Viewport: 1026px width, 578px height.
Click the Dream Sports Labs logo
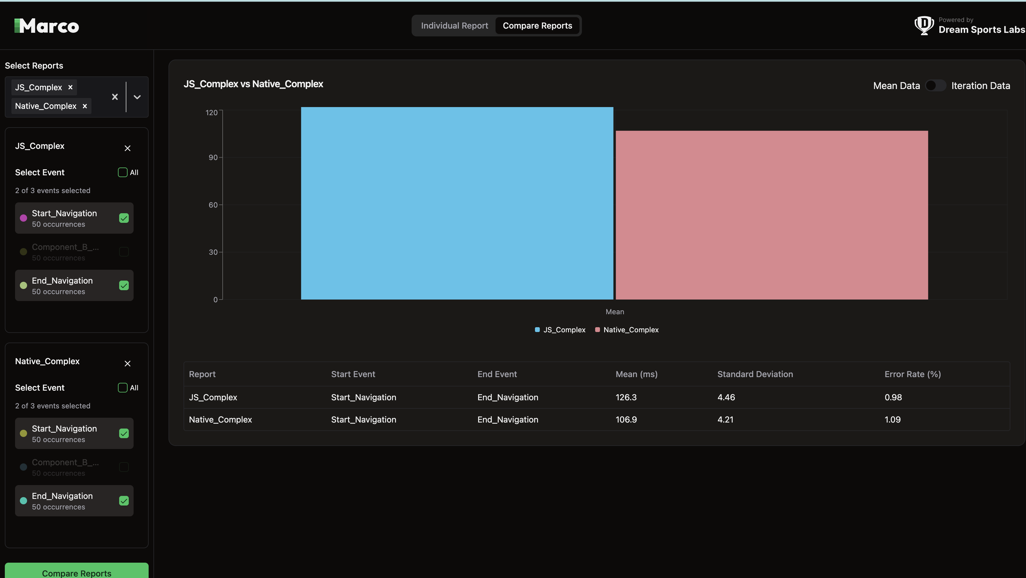[924, 25]
